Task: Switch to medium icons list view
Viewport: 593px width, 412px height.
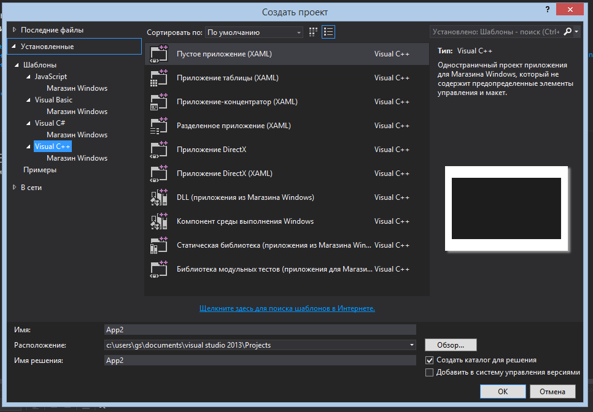Action: tap(328, 32)
